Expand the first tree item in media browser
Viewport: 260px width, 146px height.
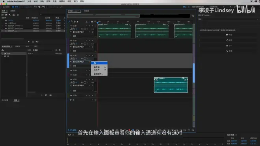2,54
